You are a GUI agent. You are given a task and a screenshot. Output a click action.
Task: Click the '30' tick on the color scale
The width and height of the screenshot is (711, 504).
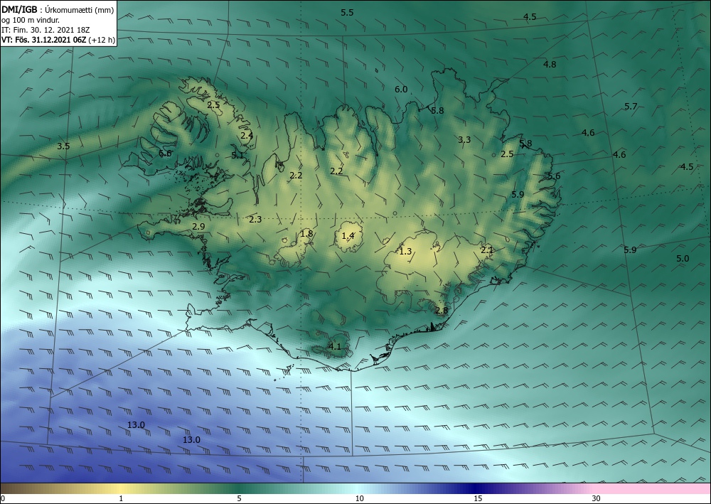click(596, 498)
